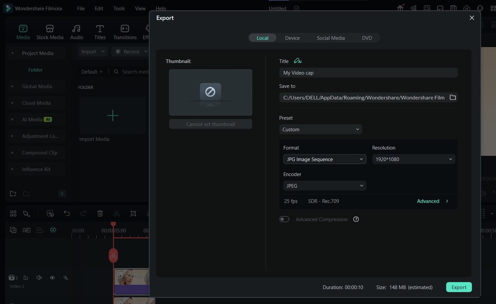Open the Edit menu
Viewport: 496px width, 304px height.
click(99, 8)
